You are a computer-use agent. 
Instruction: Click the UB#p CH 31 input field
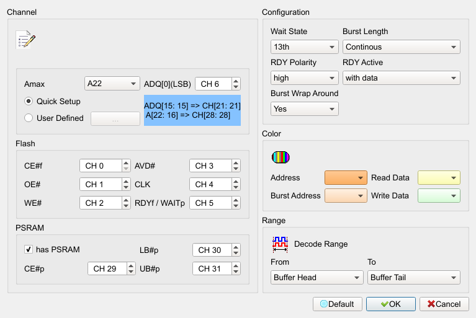pyautogui.click(x=212, y=268)
